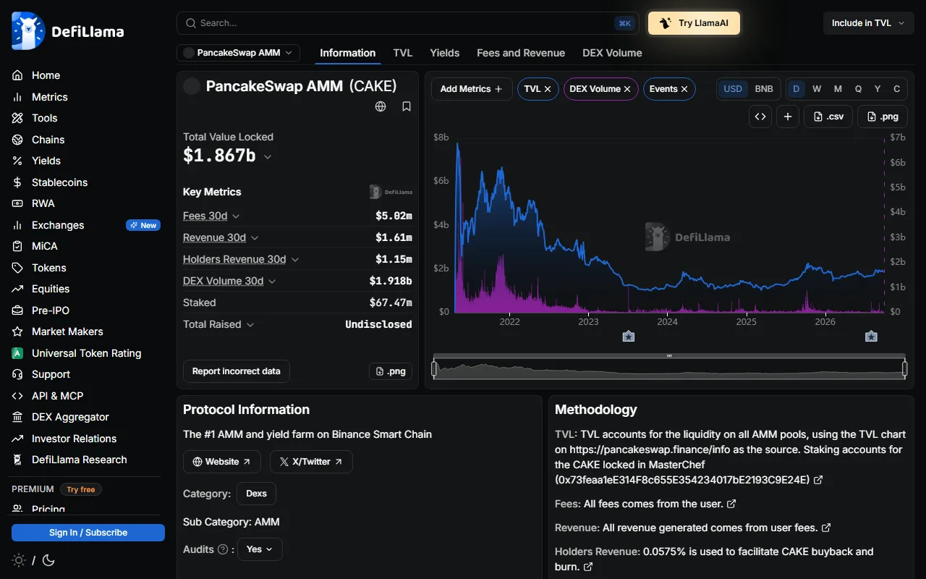Remove the DEX Volume metric chip
The image size is (926, 579).
(x=627, y=89)
